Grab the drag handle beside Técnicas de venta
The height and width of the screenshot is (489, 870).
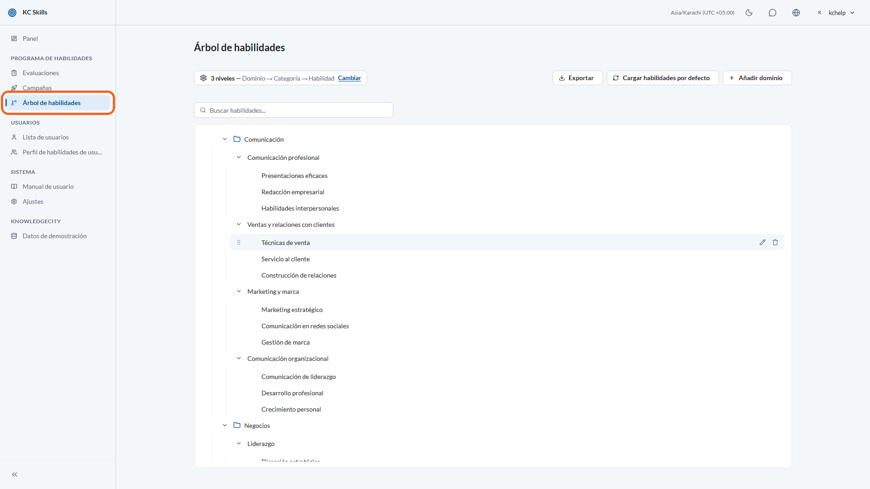tap(239, 242)
